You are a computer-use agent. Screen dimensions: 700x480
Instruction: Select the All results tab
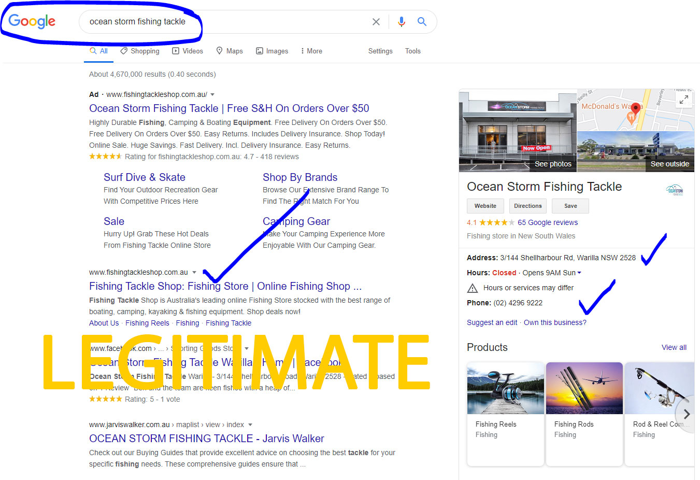[98, 51]
